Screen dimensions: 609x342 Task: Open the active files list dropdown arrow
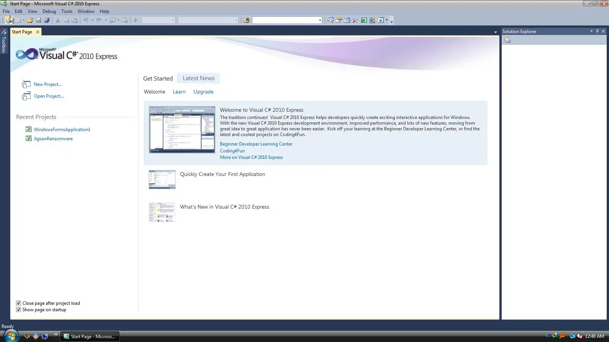coord(496,32)
